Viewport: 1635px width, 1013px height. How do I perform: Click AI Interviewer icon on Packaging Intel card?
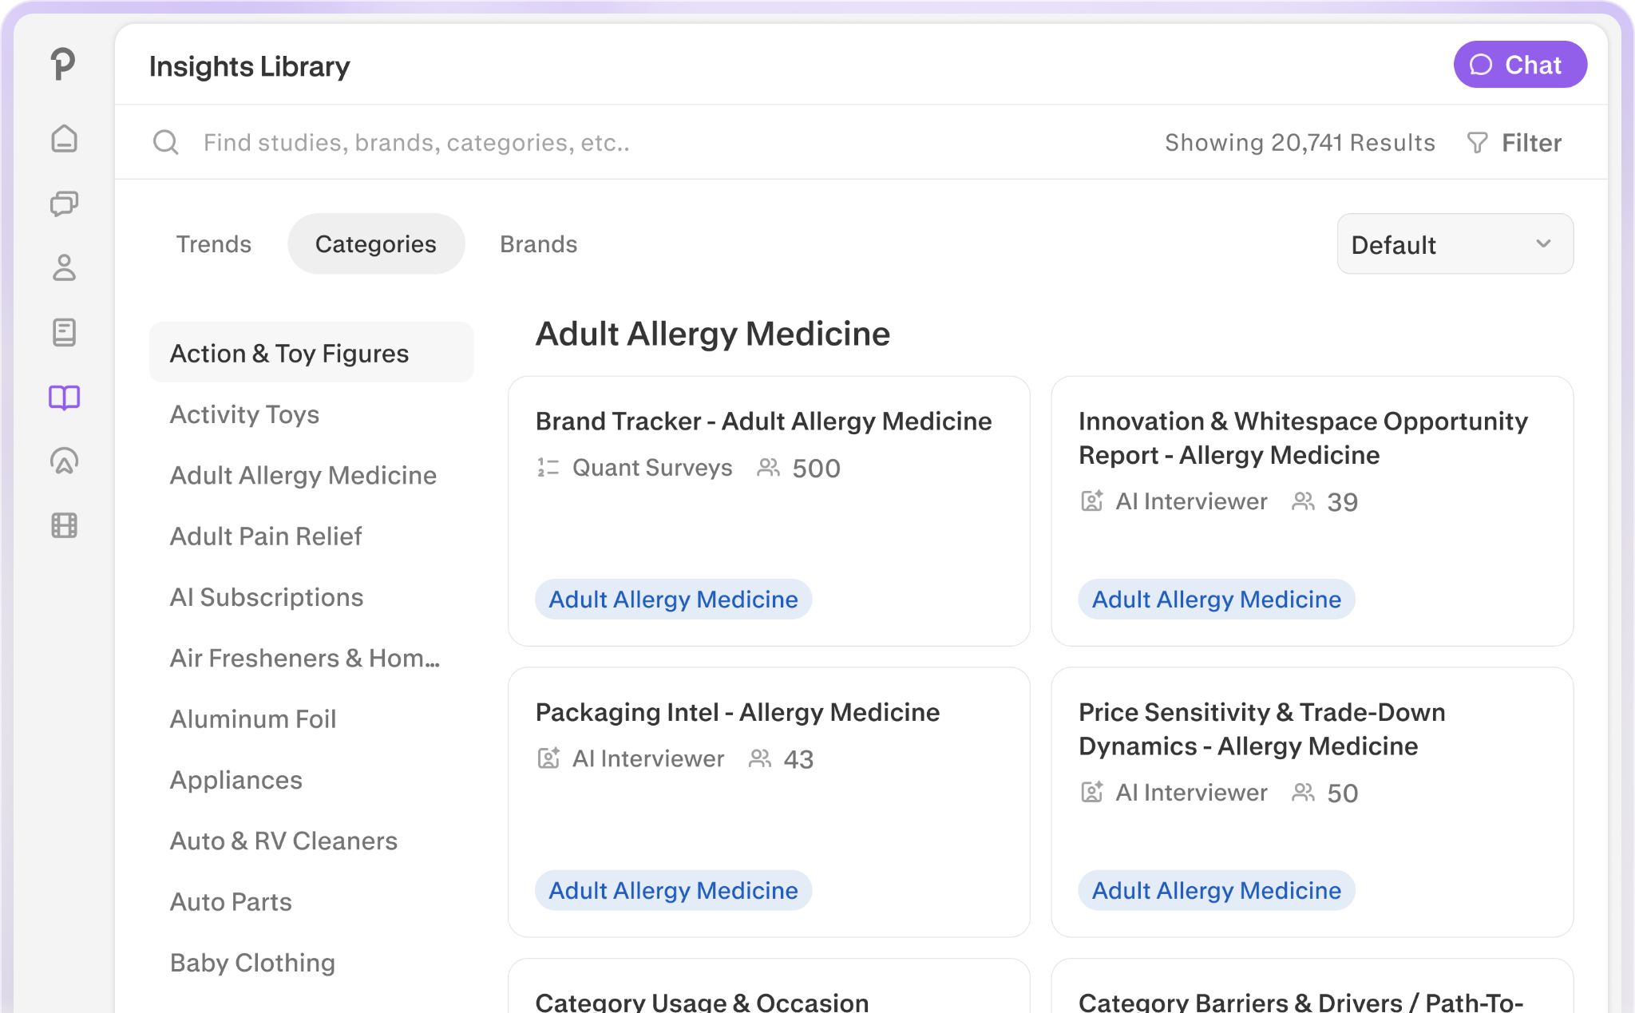coord(548,758)
